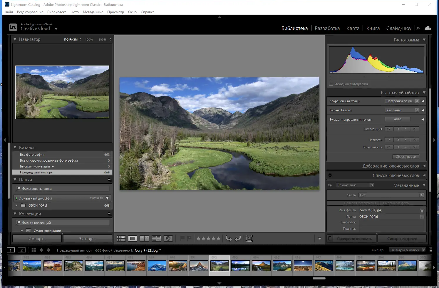
Task: Open People view (face icon)
Action: coord(168,238)
